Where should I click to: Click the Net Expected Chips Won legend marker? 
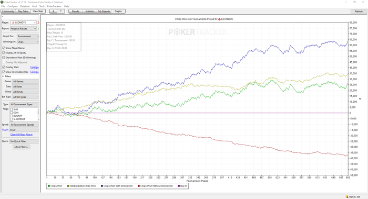click(68, 186)
